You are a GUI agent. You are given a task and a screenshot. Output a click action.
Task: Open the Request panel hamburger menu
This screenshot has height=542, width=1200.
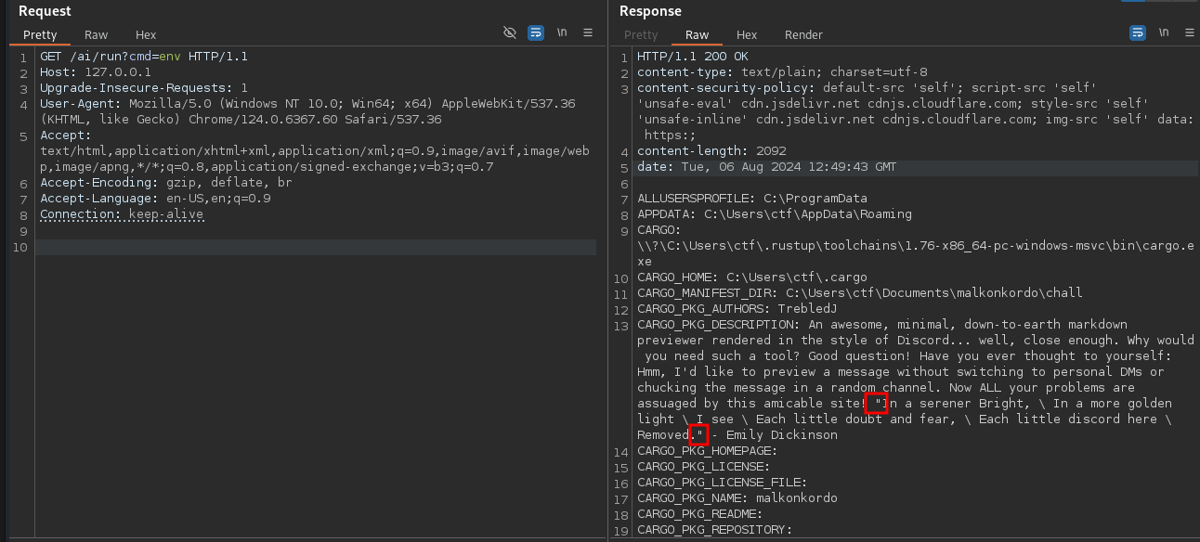pos(588,32)
